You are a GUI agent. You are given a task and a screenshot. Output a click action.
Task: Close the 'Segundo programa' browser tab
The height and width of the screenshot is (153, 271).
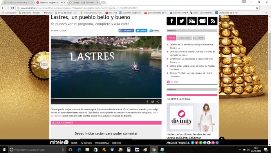(65, 3)
